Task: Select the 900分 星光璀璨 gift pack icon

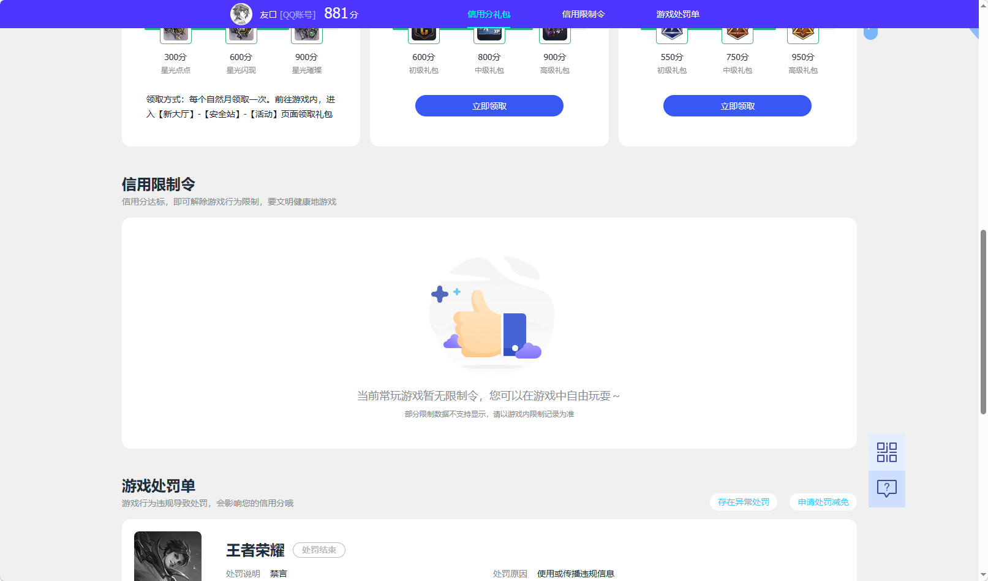Action: click(x=306, y=34)
